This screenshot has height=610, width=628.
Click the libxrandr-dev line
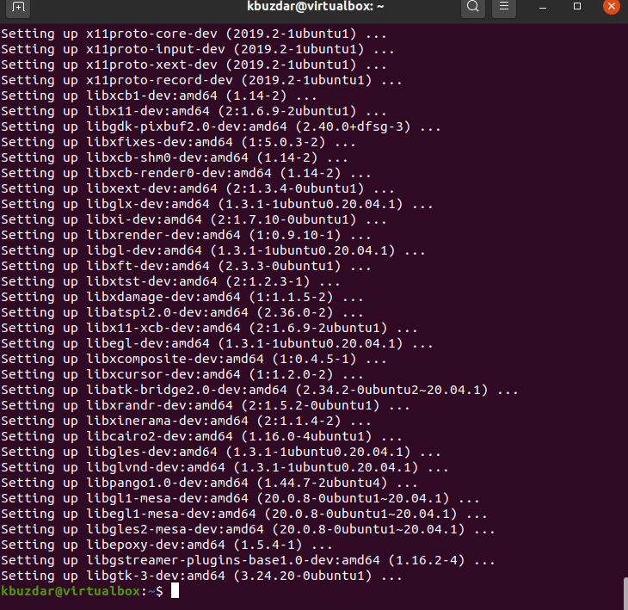click(x=206, y=405)
